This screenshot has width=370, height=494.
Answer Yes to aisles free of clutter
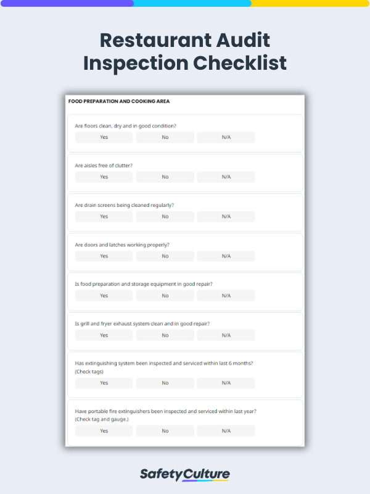[x=103, y=177]
